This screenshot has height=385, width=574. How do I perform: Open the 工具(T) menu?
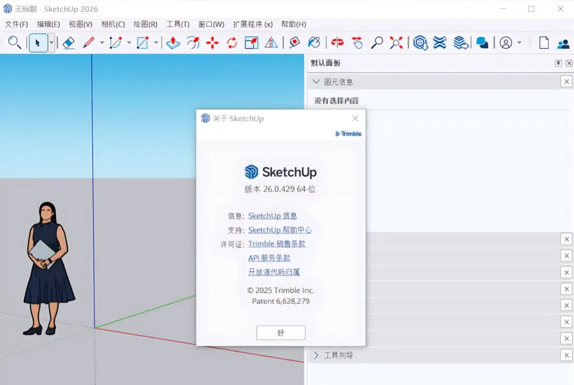[x=178, y=24]
